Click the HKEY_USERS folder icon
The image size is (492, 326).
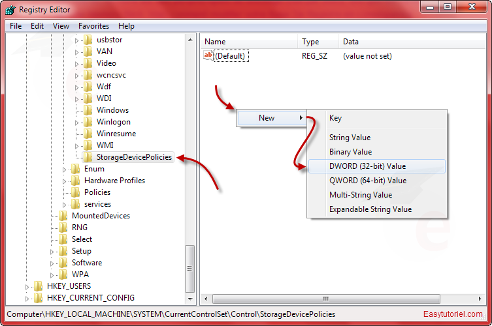(x=39, y=286)
